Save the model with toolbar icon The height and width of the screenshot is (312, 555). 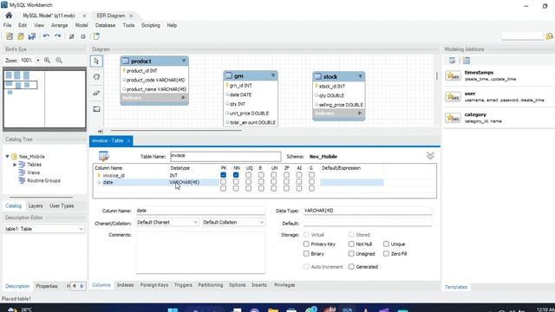[x=32, y=36]
